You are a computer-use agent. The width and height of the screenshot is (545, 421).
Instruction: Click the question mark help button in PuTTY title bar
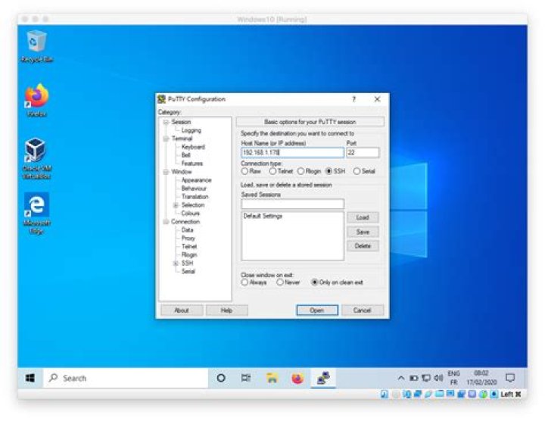pyautogui.click(x=353, y=99)
